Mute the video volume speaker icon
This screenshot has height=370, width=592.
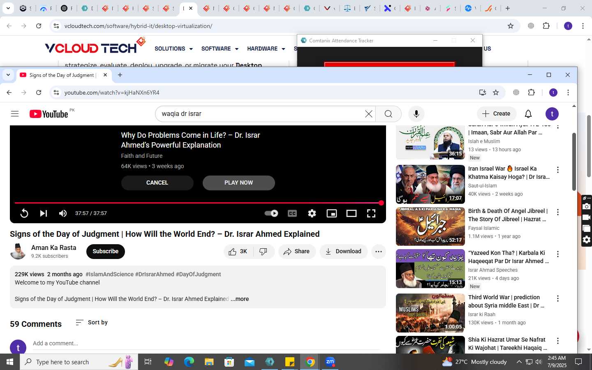pyautogui.click(x=63, y=213)
